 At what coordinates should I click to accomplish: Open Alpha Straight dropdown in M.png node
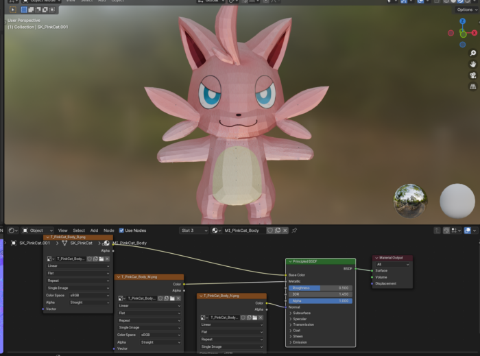click(160, 342)
